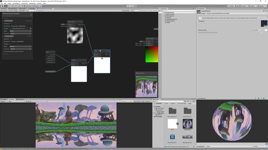The height and width of the screenshot is (150, 268).
Task: Toggle Stats overlay in Game view
Action: tap(143, 101)
